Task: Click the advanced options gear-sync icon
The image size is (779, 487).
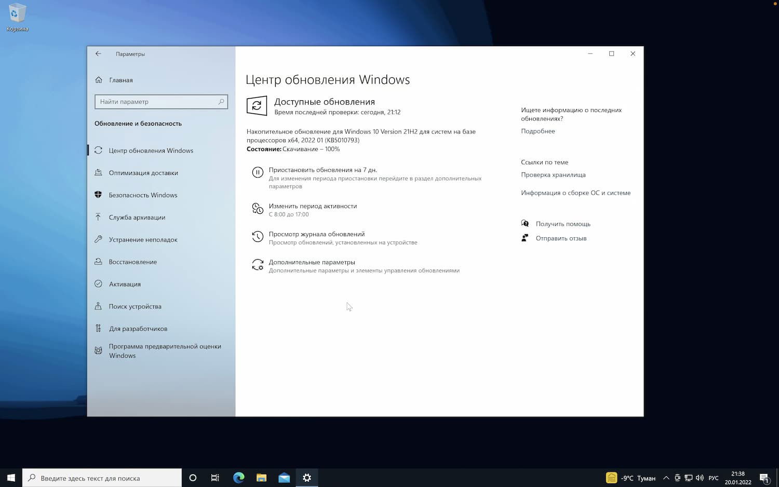Action: click(x=258, y=265)
